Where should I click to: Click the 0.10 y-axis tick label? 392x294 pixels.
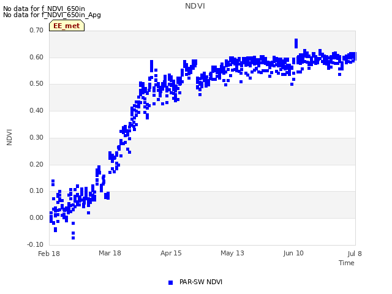(x=37, y=190)
